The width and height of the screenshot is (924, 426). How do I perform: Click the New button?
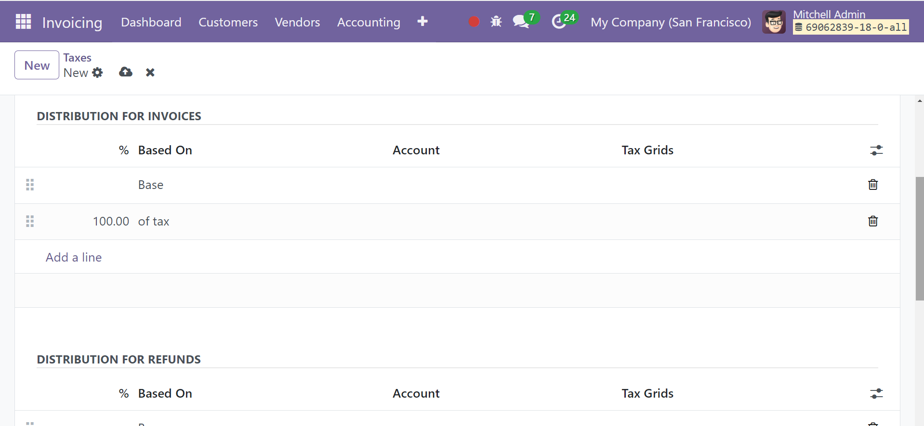click(37, 65)
